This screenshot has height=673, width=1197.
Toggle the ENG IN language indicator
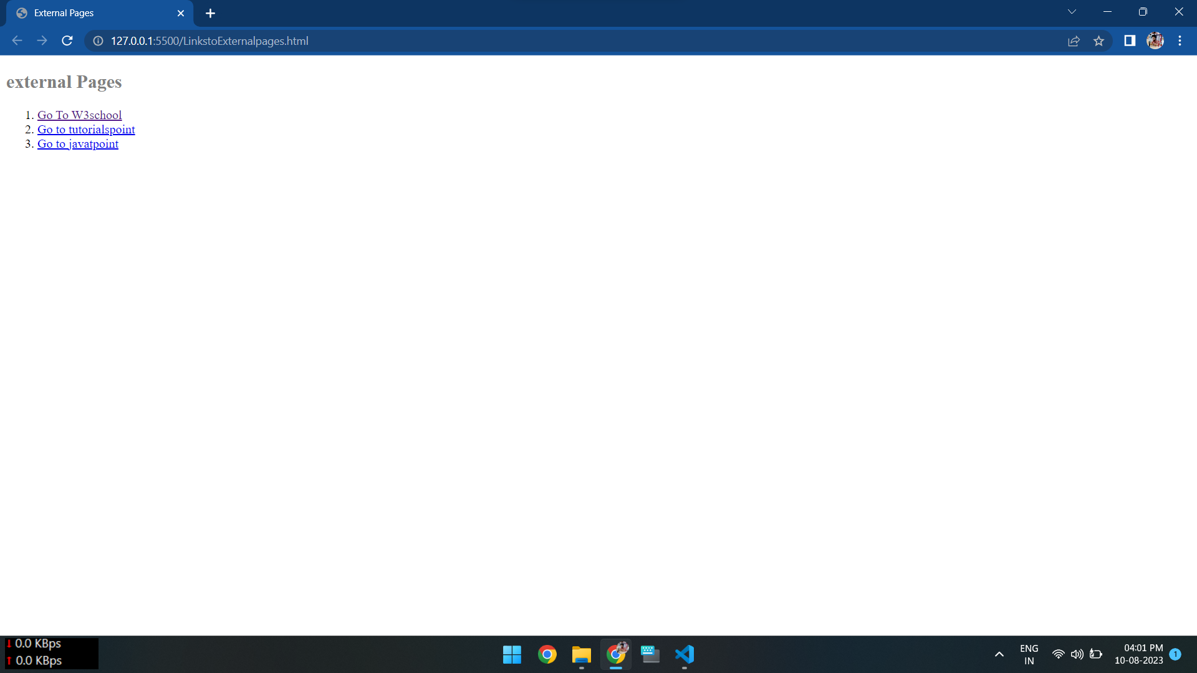pos(1027,654)
